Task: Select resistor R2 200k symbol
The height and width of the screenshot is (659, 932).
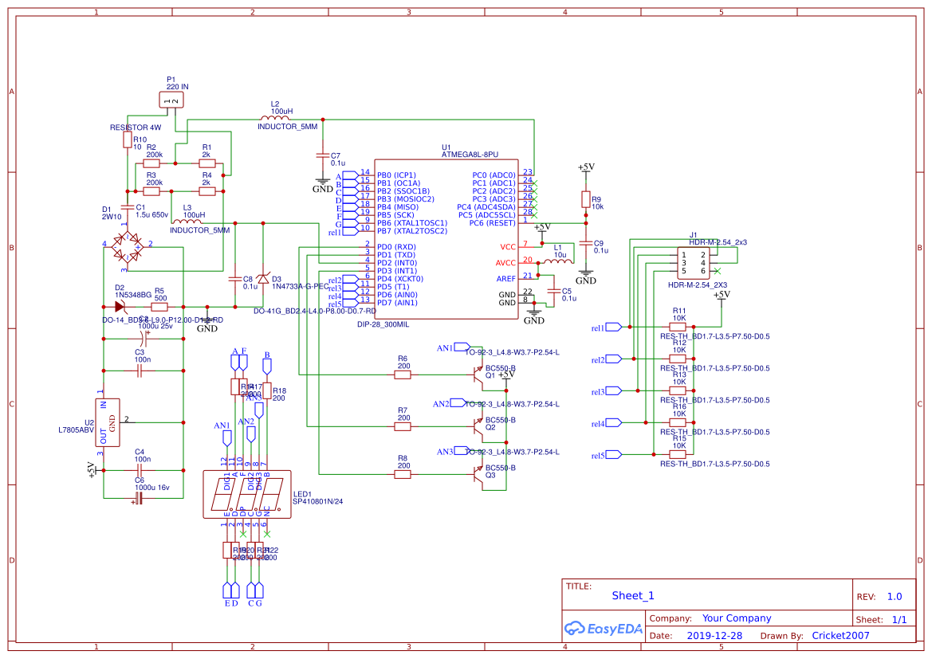Action: [x=151, y=163]
